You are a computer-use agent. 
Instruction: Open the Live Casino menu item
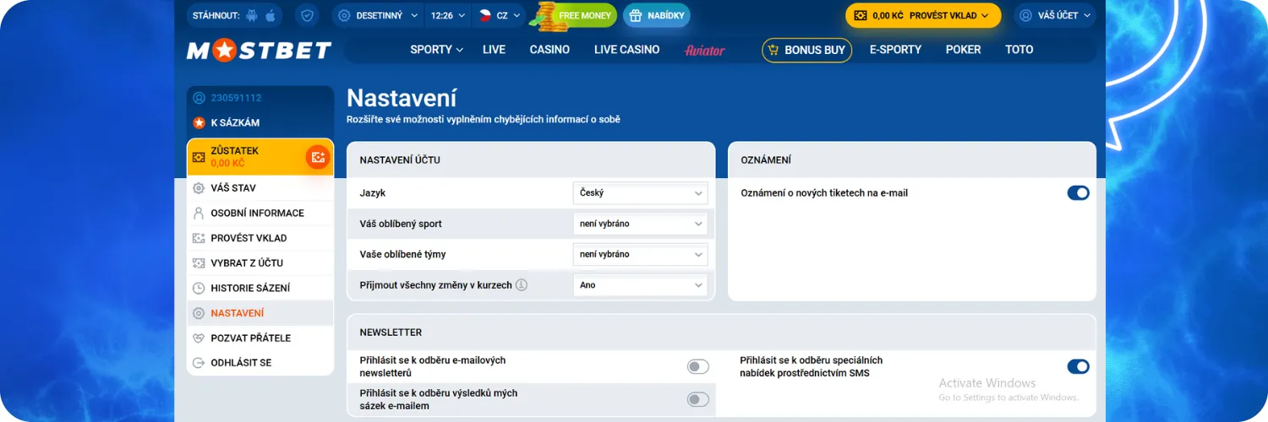[x=626, y=50]
